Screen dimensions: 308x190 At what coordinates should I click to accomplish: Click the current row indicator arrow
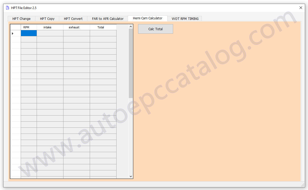click(13, 33)
